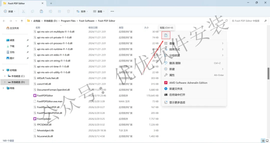Screen dimensions: 270x143
Task: Choose Properties (属性) in context menu
Action: coord(194,75)
